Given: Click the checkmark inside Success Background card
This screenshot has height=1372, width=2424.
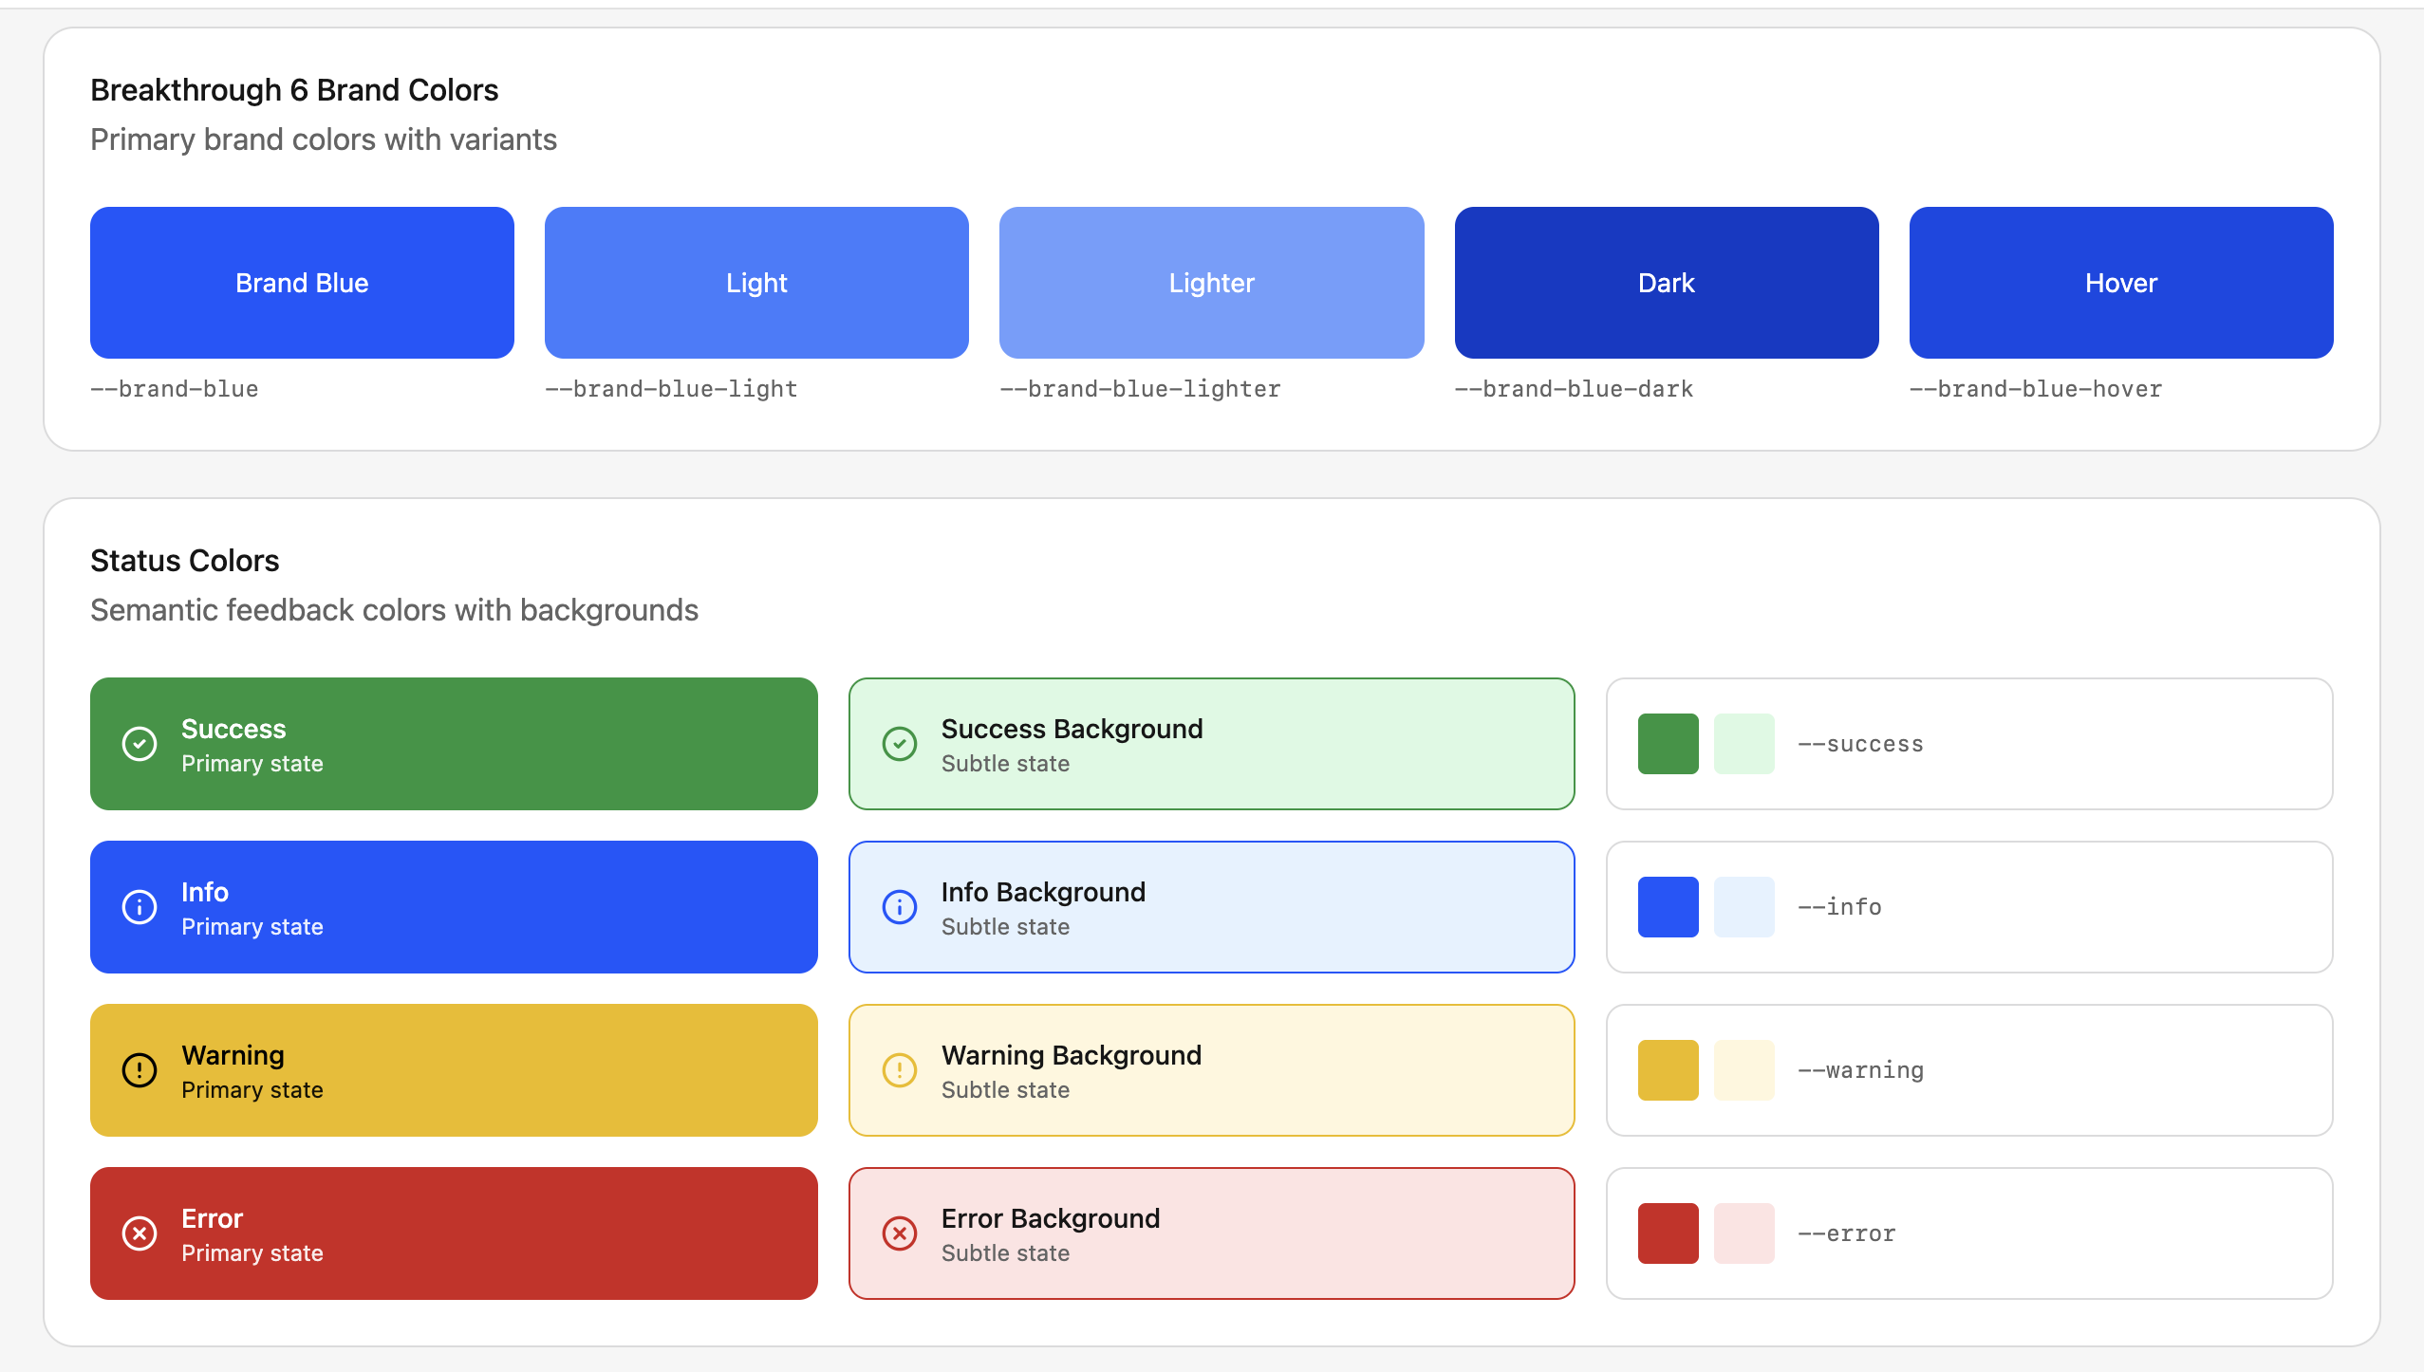Looking at the screenshot, I should tap(899, 743).
